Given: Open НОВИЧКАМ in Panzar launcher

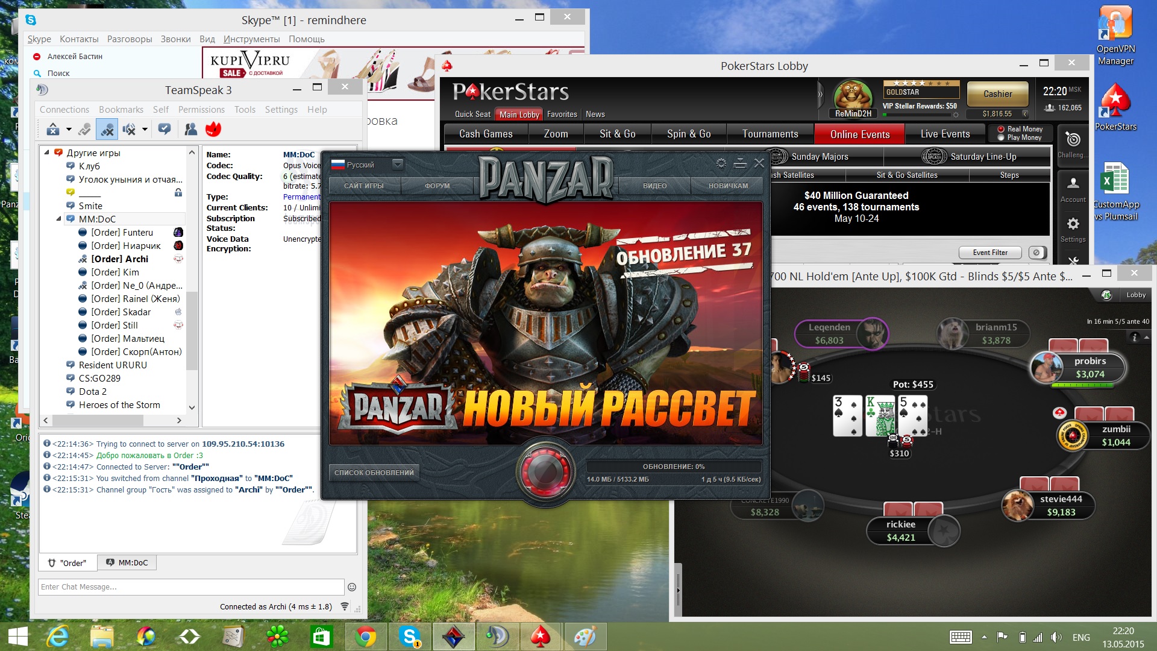Looking at the screenshot, I should point(728,186).
